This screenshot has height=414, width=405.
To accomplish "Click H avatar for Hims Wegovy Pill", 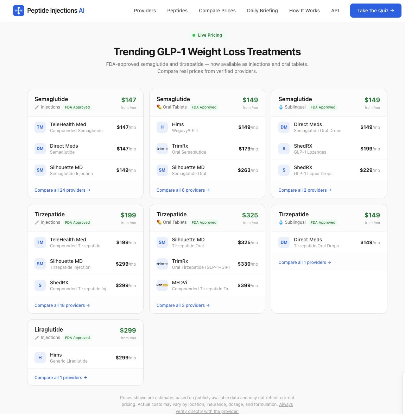I will coord(162,127).
